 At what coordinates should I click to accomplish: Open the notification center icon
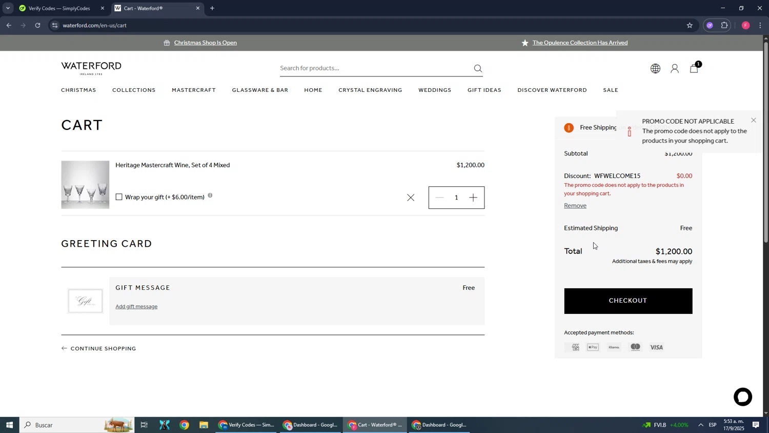click(756, 425)
